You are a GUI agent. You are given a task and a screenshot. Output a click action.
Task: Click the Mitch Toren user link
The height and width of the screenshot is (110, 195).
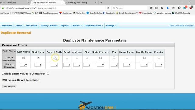pyautogui.click(x=184, y=25)
